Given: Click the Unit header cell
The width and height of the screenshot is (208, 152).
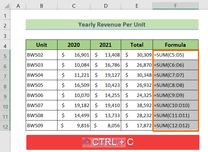Looking at the screenshot, I should [x=41, y=45].
